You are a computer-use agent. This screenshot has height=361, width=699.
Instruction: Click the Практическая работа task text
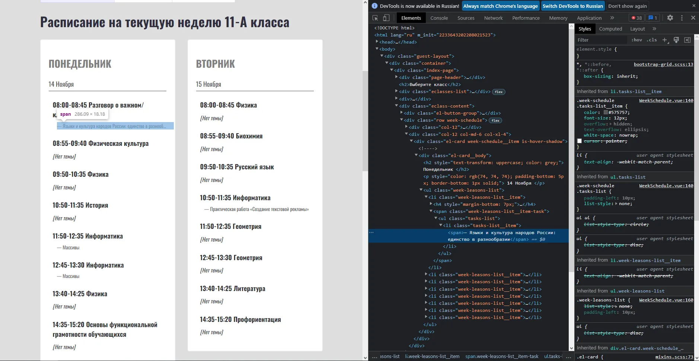coord(256,209)
